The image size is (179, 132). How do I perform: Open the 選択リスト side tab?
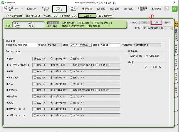coord(176,33)
